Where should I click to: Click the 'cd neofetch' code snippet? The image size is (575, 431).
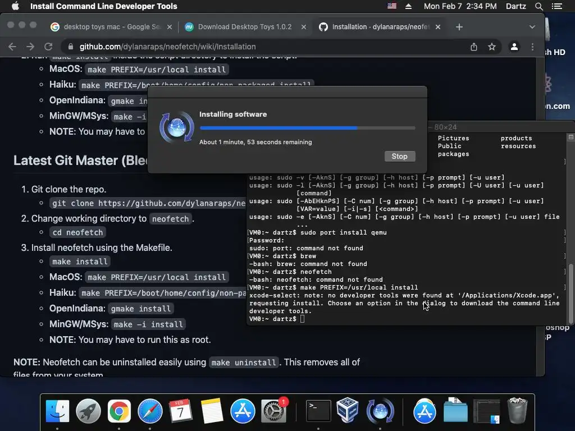[77, 232]
